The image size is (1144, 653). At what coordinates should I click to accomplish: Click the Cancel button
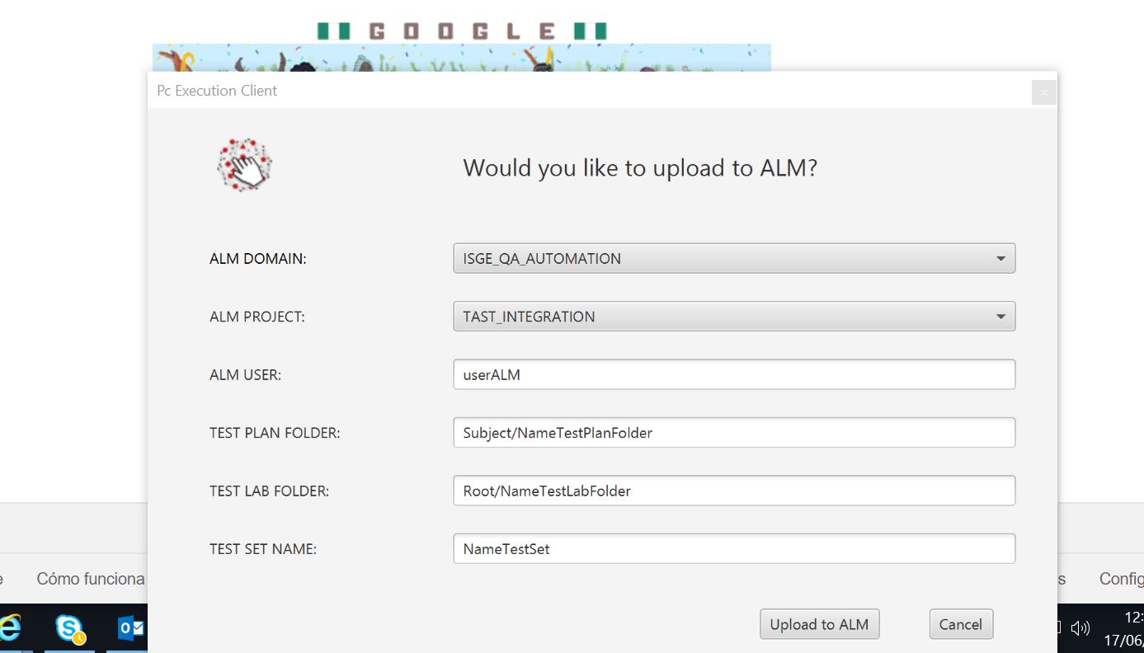pos(960,624)
